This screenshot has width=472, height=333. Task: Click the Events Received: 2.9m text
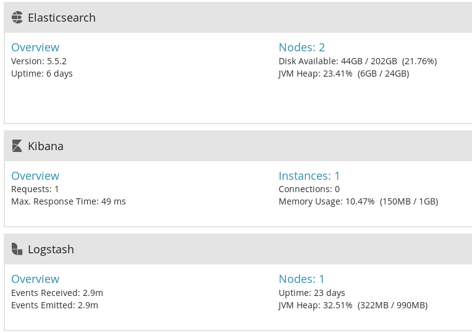pos(57,293)
